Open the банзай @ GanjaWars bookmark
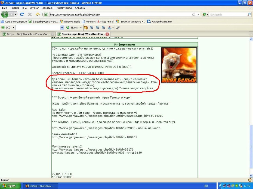Image resolution: width=253 pixels, height=189 pixels. click(43, 21)
